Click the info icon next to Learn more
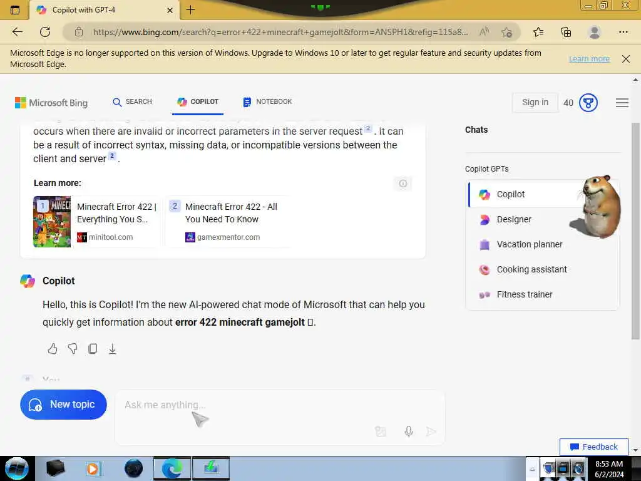This screenshot has height=481, width=641. click(x=403, y=184)
